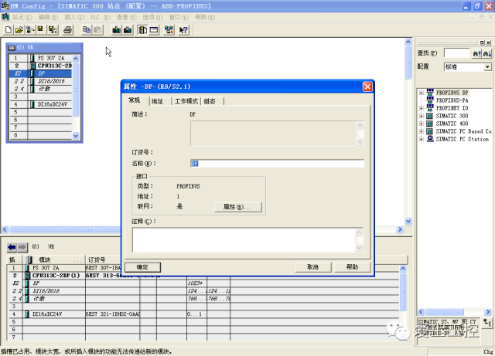The height and width of the screenshot is (356, 495).
Task: Click the 取消 button in dialog
Action: pyautogui.click(x=312, y=267)
